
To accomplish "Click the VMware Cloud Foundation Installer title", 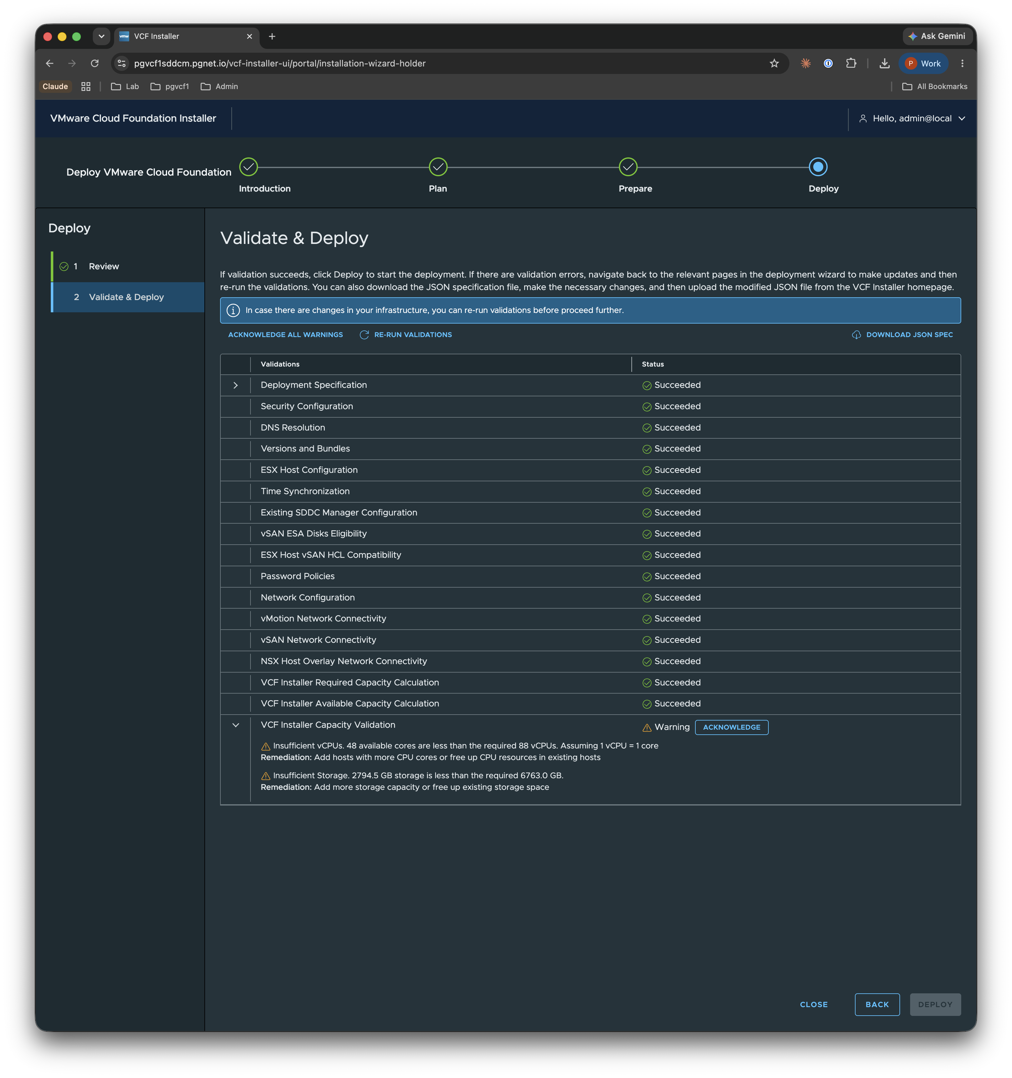I will pos(133,118).
